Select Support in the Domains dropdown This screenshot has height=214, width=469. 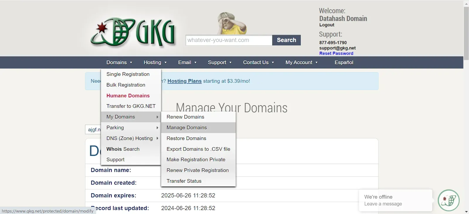pyautogui.click(x=131, y=160)
